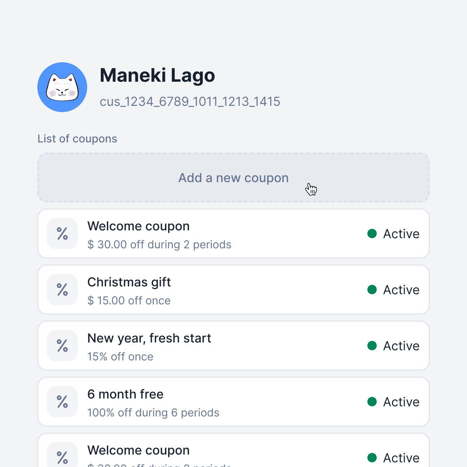Viewport: 467px width, 467px height.
Task: Click percent icon of first Welcome coupon
Action: [62, 233]
